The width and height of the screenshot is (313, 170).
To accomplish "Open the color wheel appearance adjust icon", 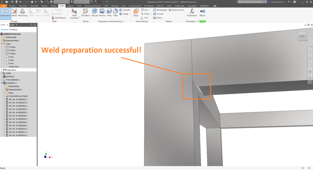I will coord(72,2).
